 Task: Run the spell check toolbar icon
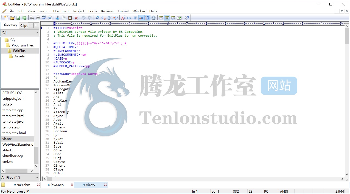(44, 18)
